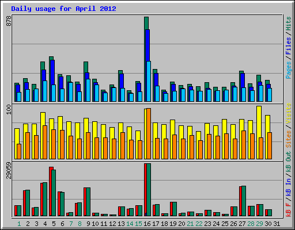Click day label '13' on the x-axis
This screenshot has width=295, height=230.
tap(121, 224)
